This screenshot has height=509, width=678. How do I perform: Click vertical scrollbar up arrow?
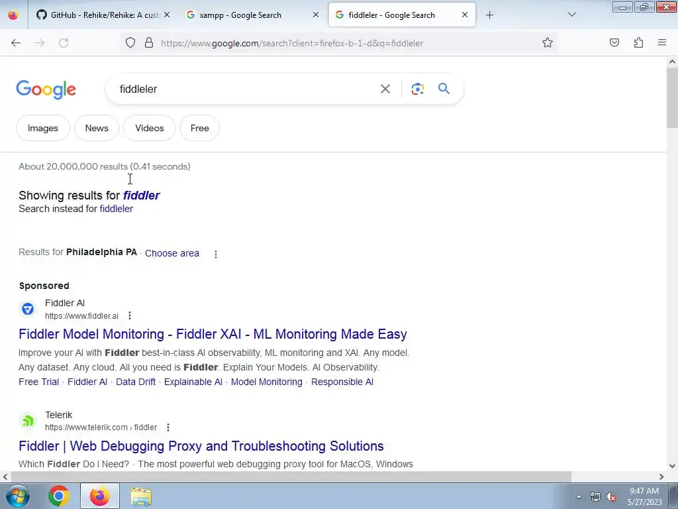(672, 62)
